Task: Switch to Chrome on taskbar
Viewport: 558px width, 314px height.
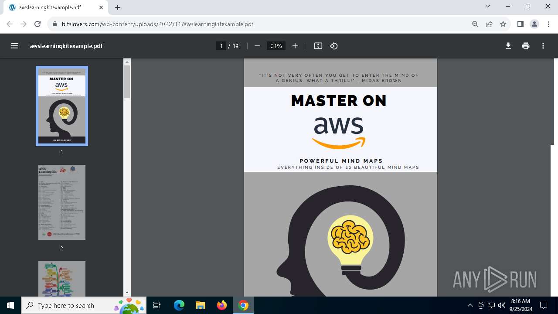Action: (x=243, y=305)
